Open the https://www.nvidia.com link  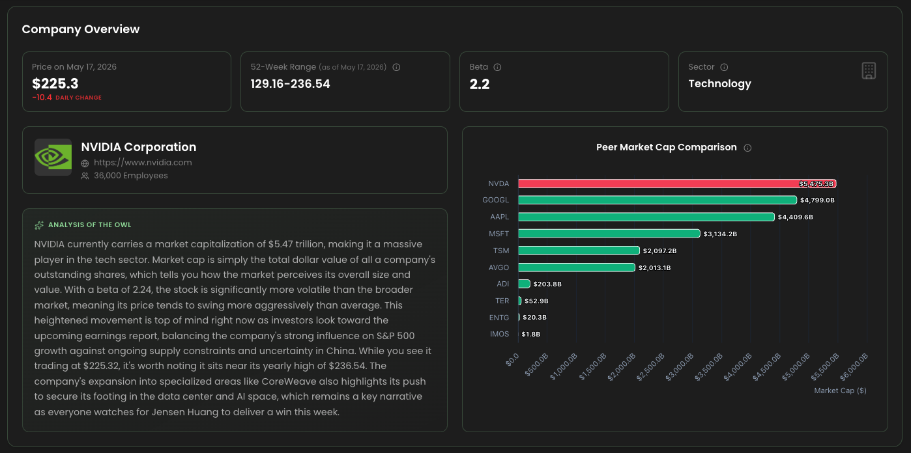pos(143,163)
